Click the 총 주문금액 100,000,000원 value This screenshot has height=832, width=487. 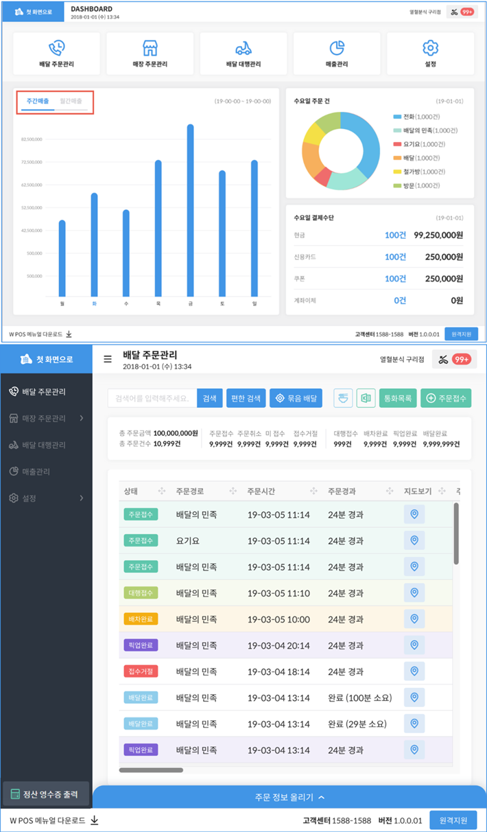point(176,434)
